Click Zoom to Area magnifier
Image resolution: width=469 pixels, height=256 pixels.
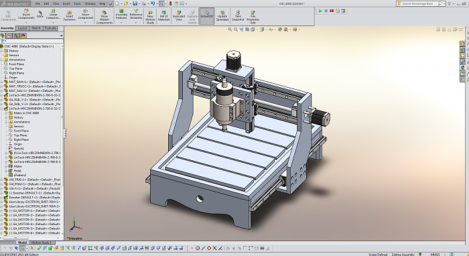tap(236, 29)
